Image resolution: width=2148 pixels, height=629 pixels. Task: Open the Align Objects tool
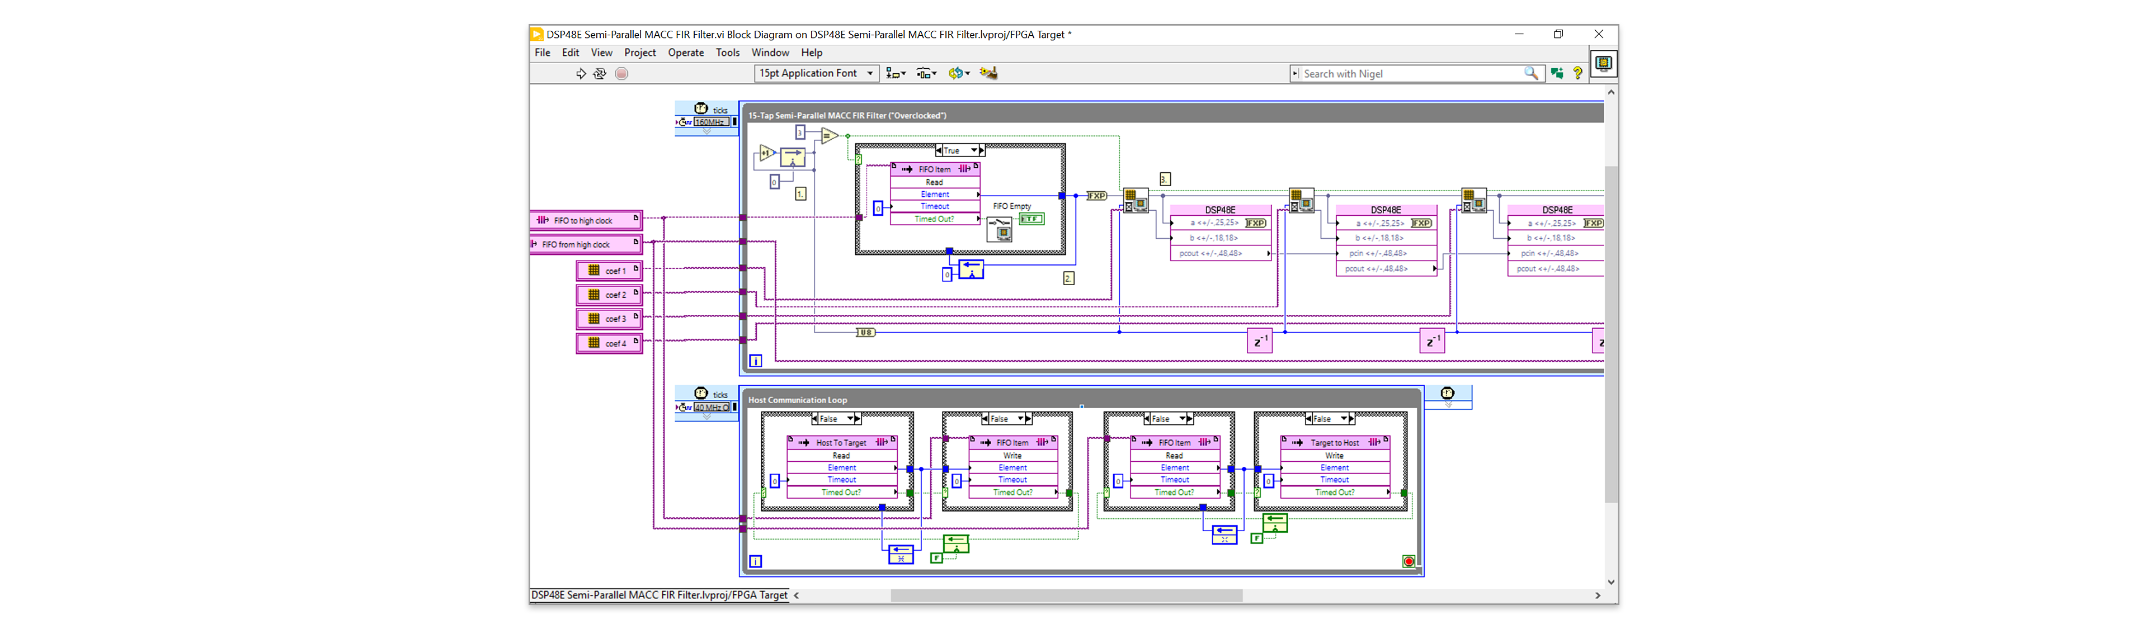pos(896,73)
